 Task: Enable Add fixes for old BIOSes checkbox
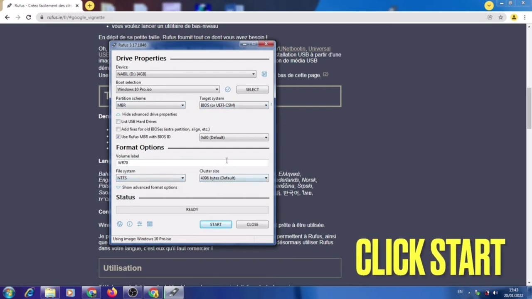(118, 129)
